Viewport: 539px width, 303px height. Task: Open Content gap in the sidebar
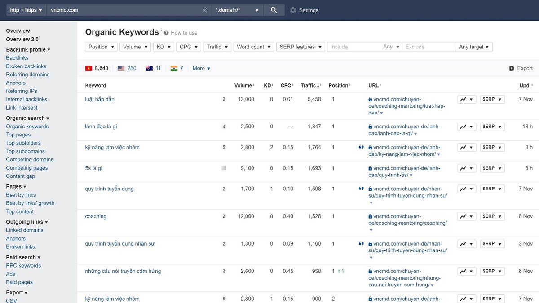pyautogui.click(x=21, y=176)
